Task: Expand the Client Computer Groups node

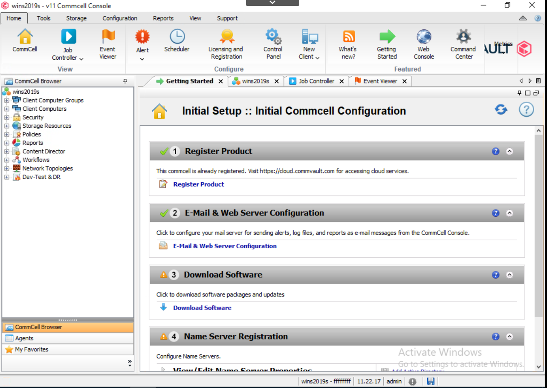Action: click(x=7, y=101)
